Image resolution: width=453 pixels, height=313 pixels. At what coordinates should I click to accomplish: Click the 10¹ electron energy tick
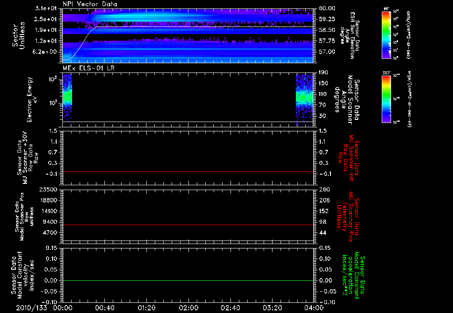click(53, 103)
